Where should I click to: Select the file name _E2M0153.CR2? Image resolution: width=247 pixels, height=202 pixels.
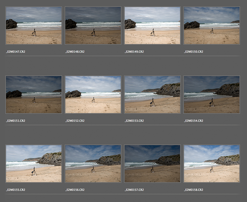(x=134, y=121)
